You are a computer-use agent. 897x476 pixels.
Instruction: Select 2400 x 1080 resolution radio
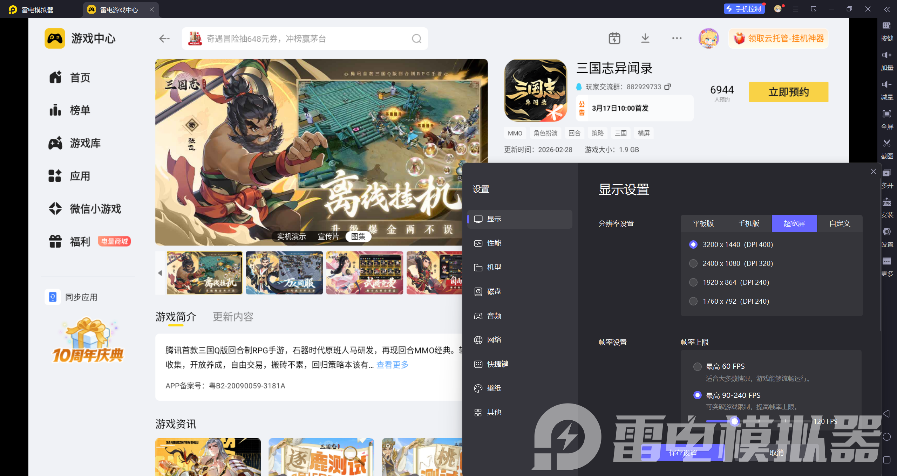point(693,263)
